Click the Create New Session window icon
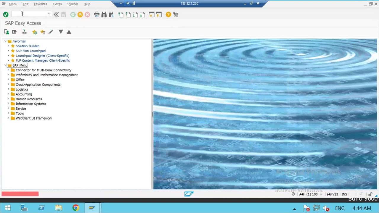The height and width of the screenshot is (213, 379). (152, 14)
